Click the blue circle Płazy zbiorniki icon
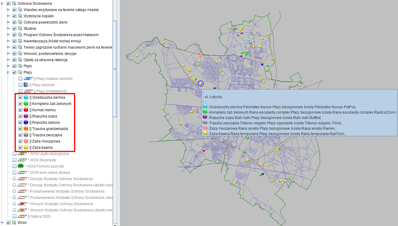 pos(26,85)
